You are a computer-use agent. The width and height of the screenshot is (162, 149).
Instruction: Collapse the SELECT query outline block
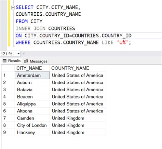tap(13, 8)
